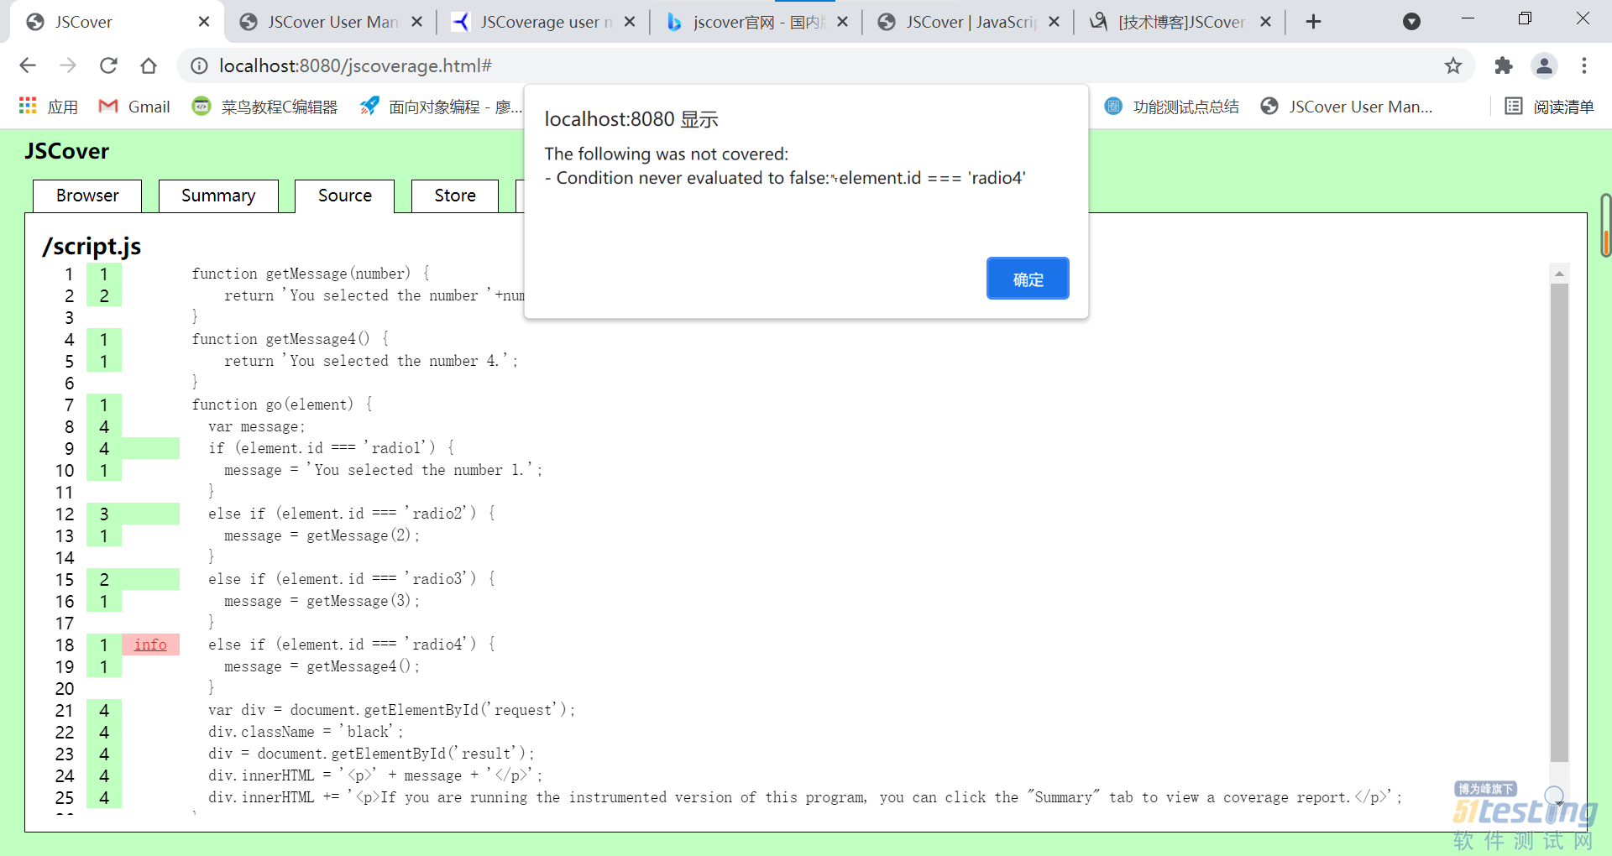Image resolution: width=1612 pixels, height=856 pixels.
Task: Click "div.className = 'black';" line
Action: [x=306, y=732]
